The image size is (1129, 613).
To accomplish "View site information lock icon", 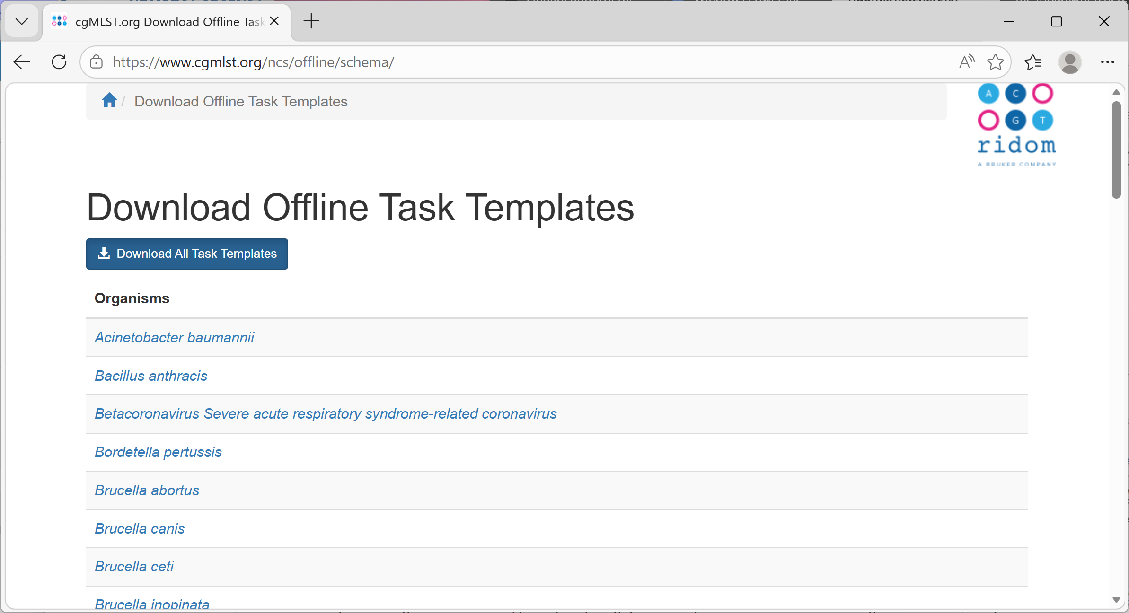I will (97, 62).
